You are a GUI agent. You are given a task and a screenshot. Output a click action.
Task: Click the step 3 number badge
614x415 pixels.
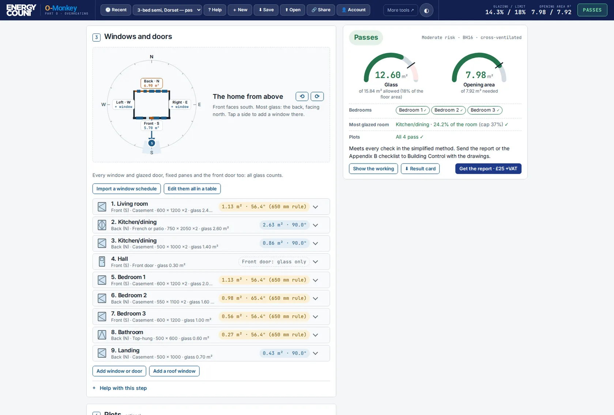[x=97, y=37]
